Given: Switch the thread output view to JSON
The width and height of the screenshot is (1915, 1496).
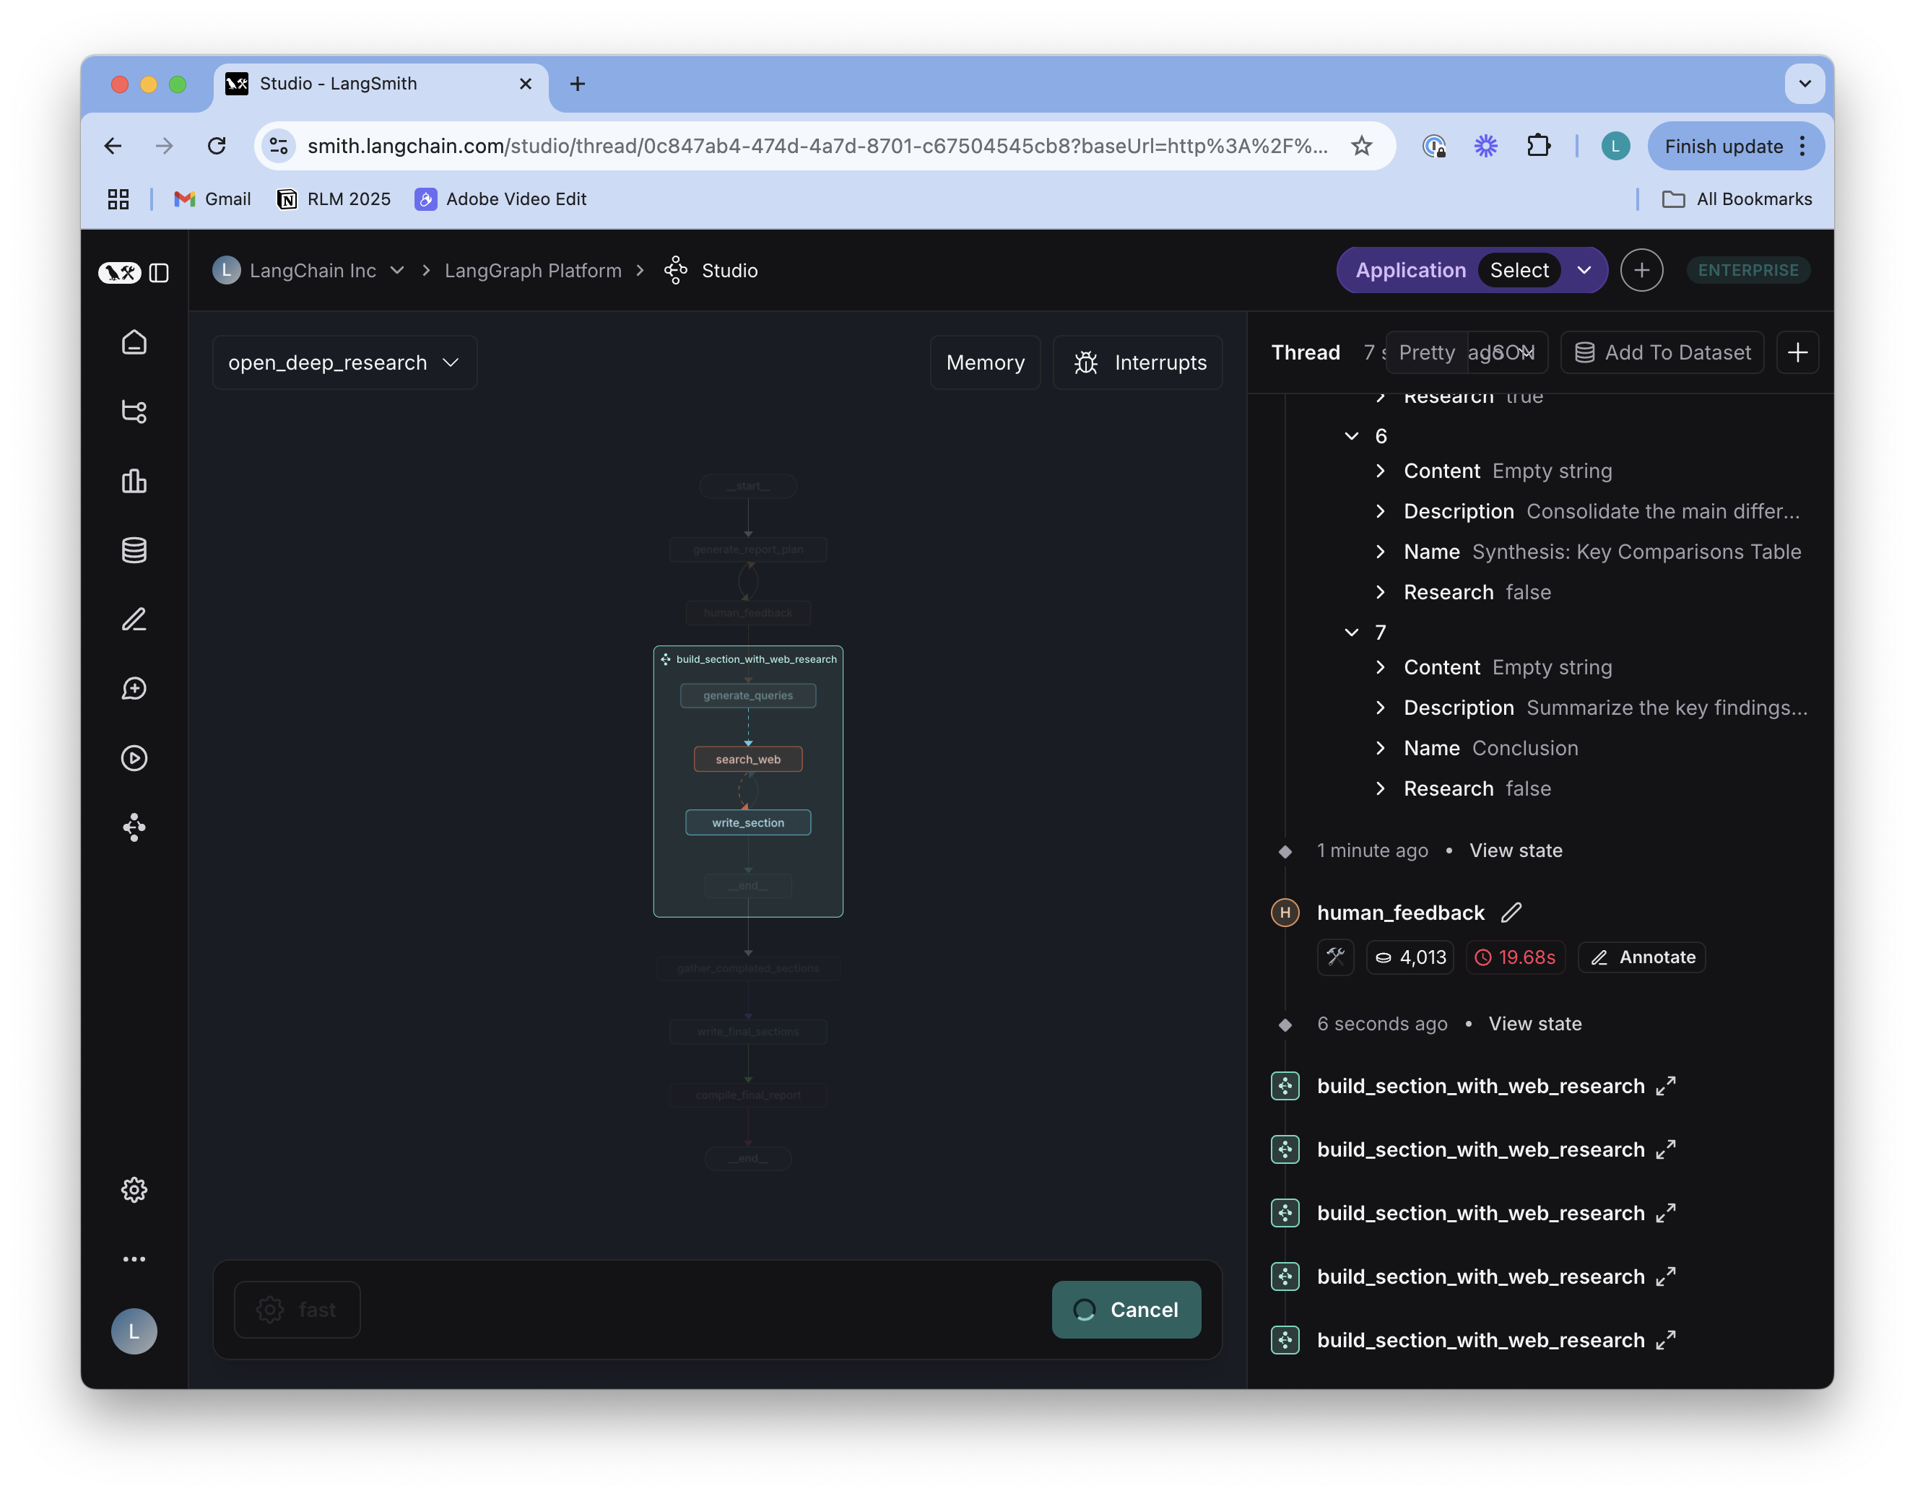Looking at the screenshot, I should [1510, 352].
